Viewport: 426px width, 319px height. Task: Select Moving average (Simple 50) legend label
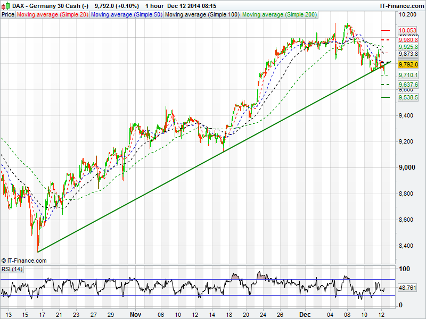(126, 14)
